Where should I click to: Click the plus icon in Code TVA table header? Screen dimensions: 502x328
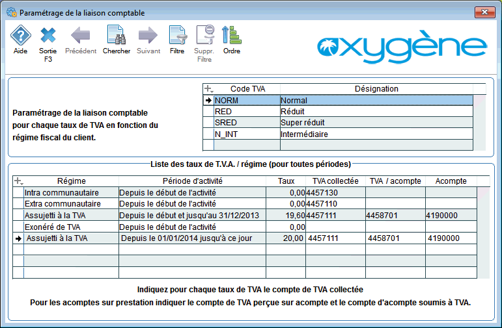(x=208, y=89)
